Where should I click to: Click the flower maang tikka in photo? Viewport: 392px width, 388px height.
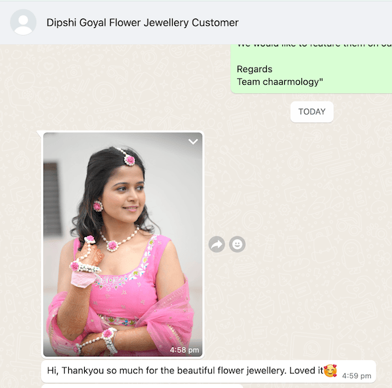pyautogui.click(x=129, y=160)
